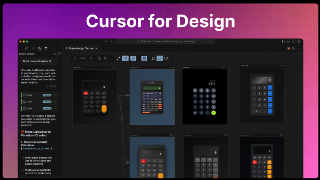The width and height of the screenshot is (320, 180).
Task: Select the calculator frame with blue operator buttons
Action: pyautogui.click(x=262, y=94)
